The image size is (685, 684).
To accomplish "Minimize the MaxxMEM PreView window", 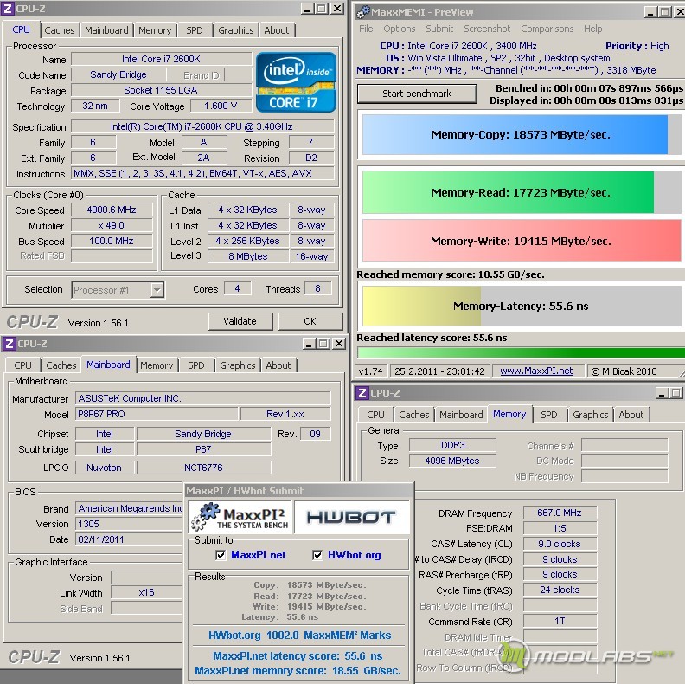I will (x=651, y=12).
